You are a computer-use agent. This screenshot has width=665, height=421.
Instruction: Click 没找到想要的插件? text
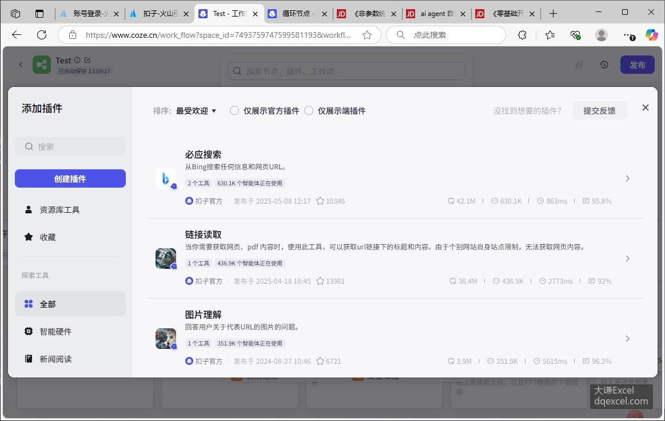coord(527,111)
